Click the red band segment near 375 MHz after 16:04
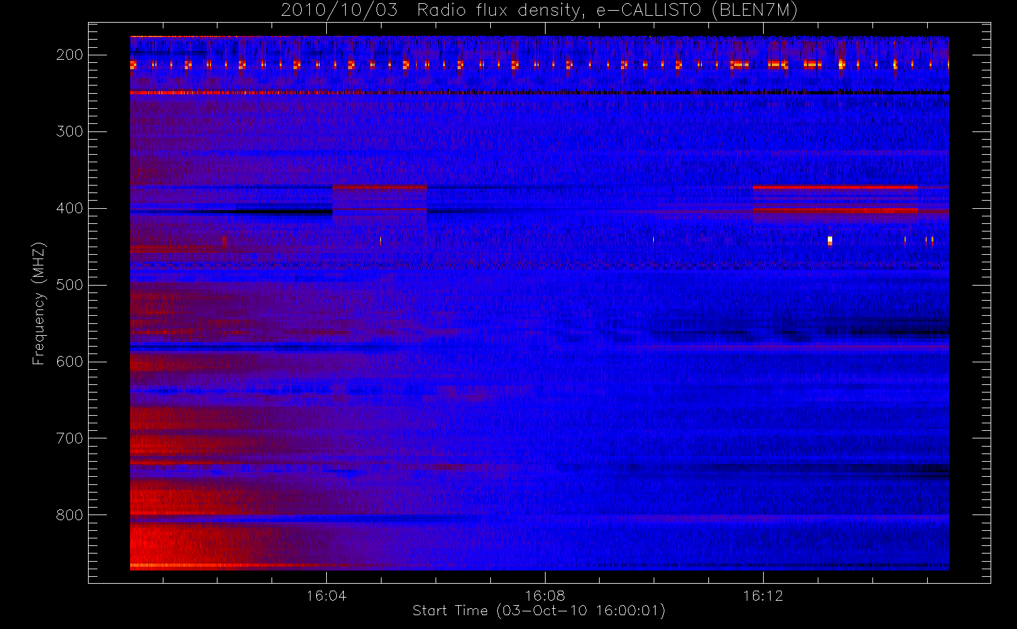Viewport: 1017px width, 629px height. click(x=380, y=187)
